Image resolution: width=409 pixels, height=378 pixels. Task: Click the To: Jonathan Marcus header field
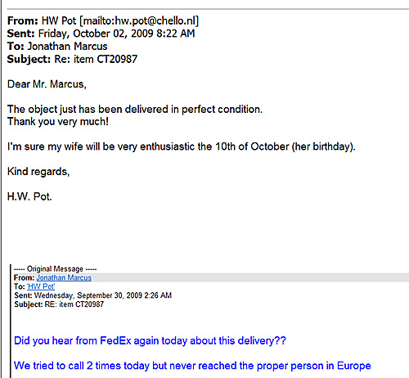coord(57,46)
